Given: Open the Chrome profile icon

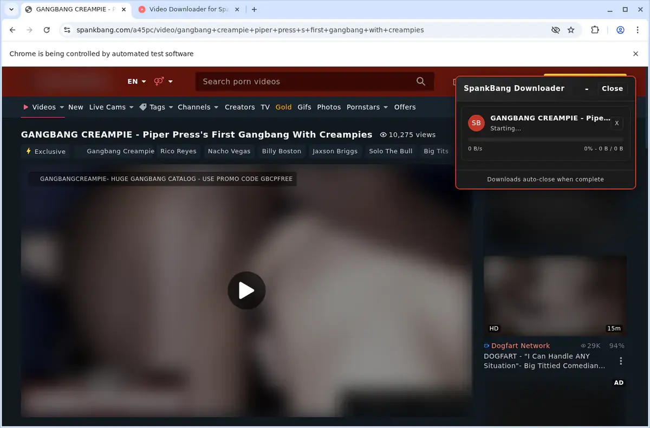Looking at the screenshot, I should tap(621, 30).
